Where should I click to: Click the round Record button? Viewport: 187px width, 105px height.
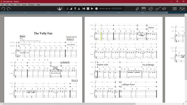coord(96,8)
